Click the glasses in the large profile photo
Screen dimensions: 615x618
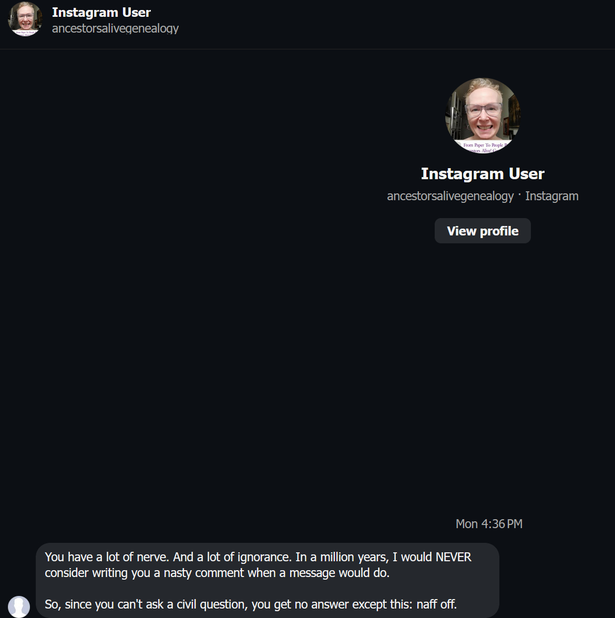point(484,108)
